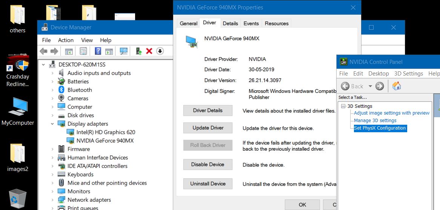The height and width of the screenshot is (210, 440).
Task: Click the blue Help question mark icon
Action: (x=98, y=51)
